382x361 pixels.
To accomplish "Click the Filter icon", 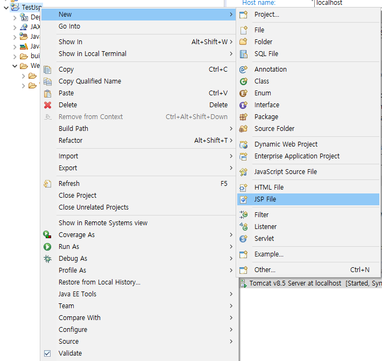I will coord(243,215).
